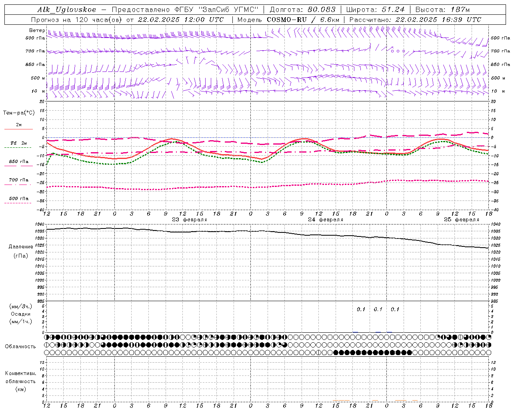This screenshot has height=409, width=512.
Task: Click the 2м temperature legend label
Action: [x=19, y=125]
